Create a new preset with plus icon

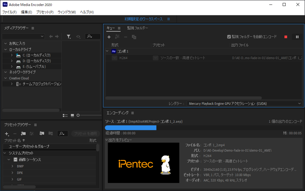7,134
